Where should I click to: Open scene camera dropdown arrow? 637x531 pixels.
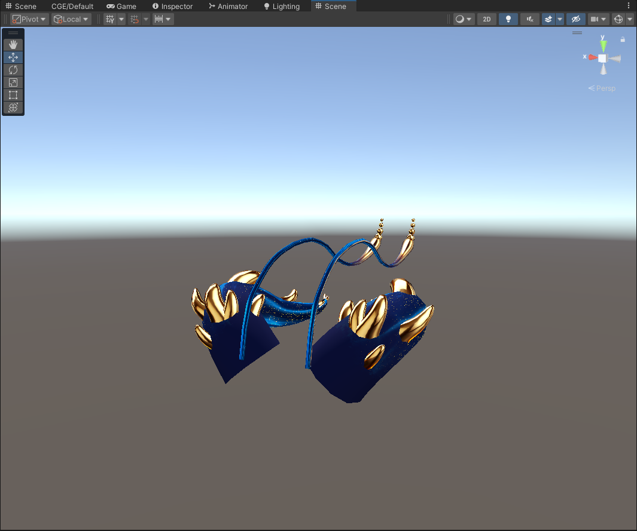(604, 19)
